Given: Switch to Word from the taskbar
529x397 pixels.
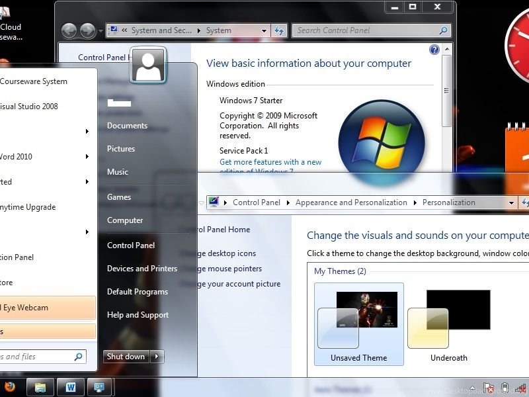Looking at the screenshot, I should coord(71,387).
